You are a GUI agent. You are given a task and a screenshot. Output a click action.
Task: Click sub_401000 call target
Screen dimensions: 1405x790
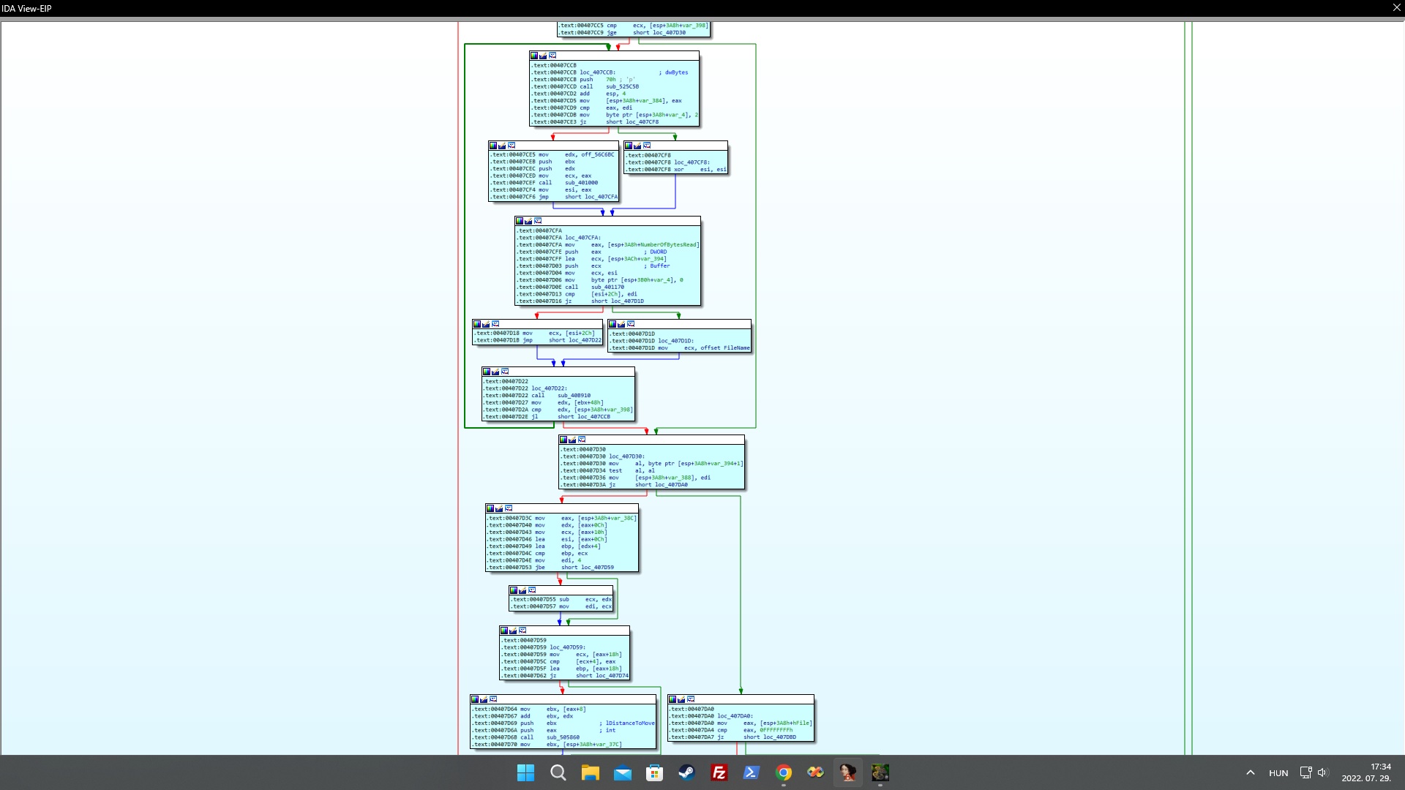pos(581,183)
